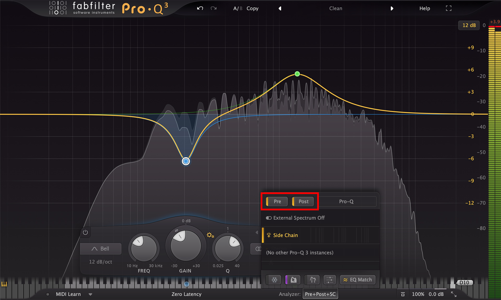Screen dimensions: 501x300
Task: Toggle the collision detection button
Action: [313, 280]
